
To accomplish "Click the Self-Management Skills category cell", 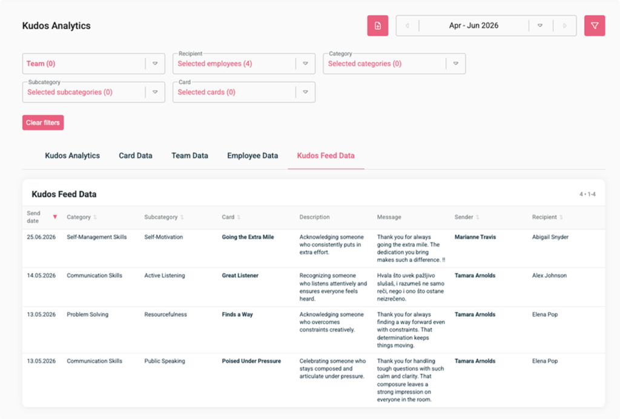I will click(x=97, y=237).
